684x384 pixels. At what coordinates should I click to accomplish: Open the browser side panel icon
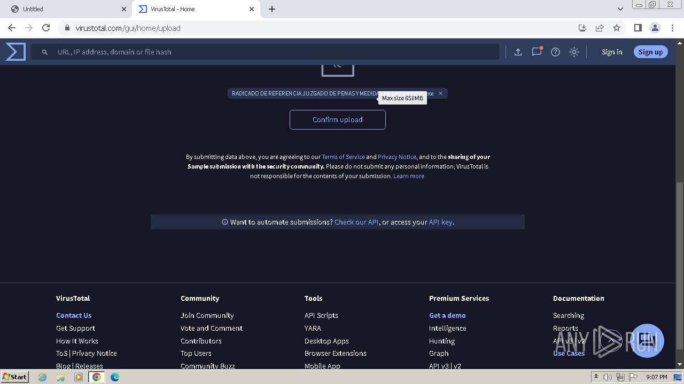click(638, 28)
